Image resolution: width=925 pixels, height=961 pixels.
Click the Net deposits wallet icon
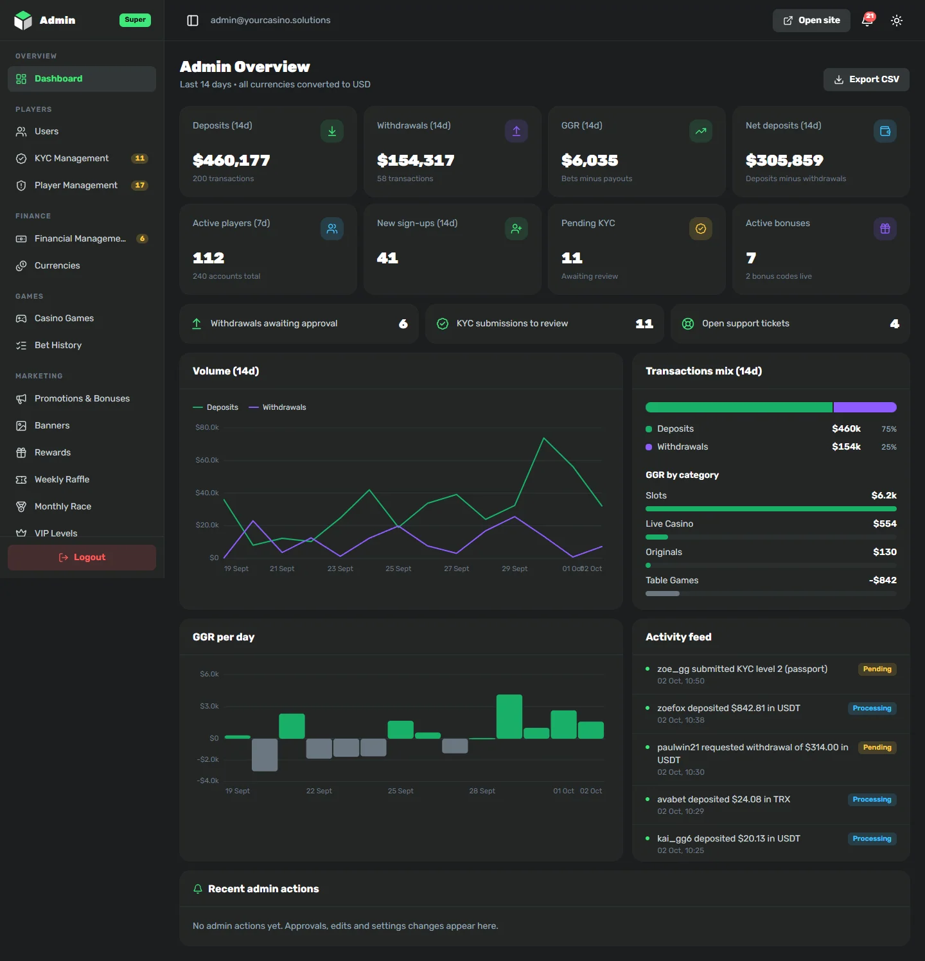pyautogui.click(x=885, y=131)
